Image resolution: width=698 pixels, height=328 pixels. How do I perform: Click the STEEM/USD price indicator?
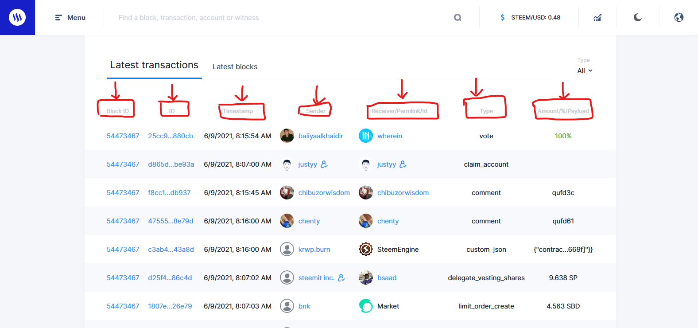(530, 18)
